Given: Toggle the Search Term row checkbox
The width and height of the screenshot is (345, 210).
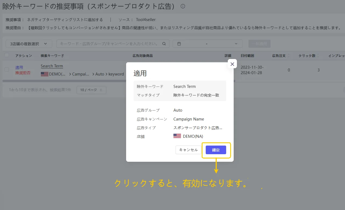Looking at the screenshot, I should click(x=7, y=70).
